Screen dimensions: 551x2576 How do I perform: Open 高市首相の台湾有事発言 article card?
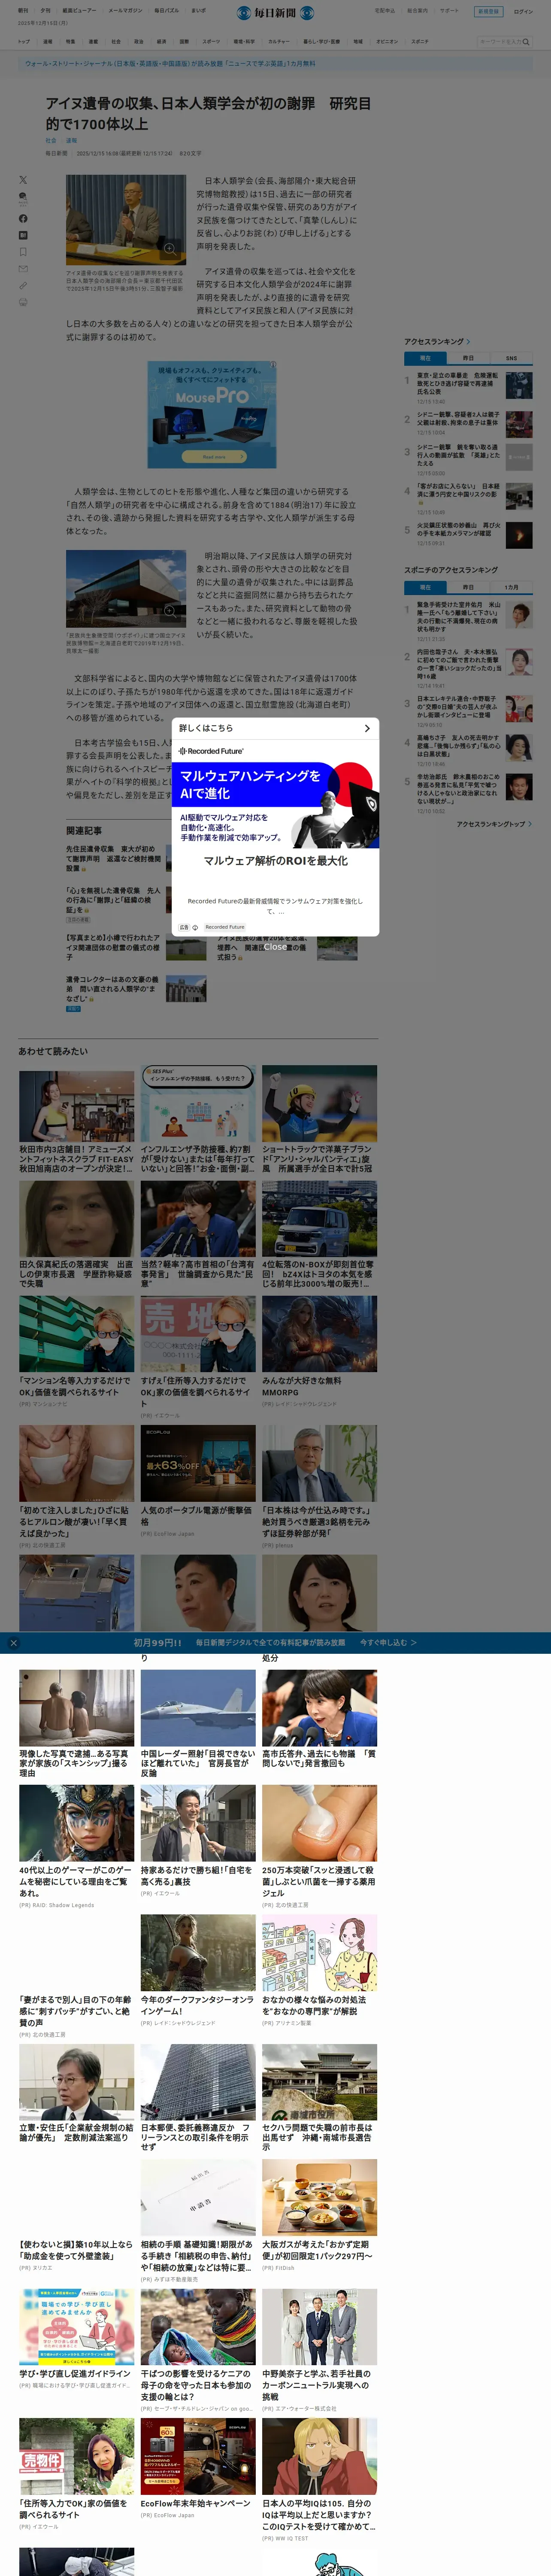(198, 1235)
